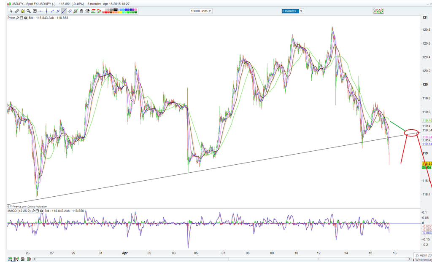Click the 119.34 price axis label
The image size is (432, 262).
427,130
